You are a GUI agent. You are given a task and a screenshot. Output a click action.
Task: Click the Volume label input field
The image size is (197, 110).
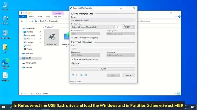103,49
